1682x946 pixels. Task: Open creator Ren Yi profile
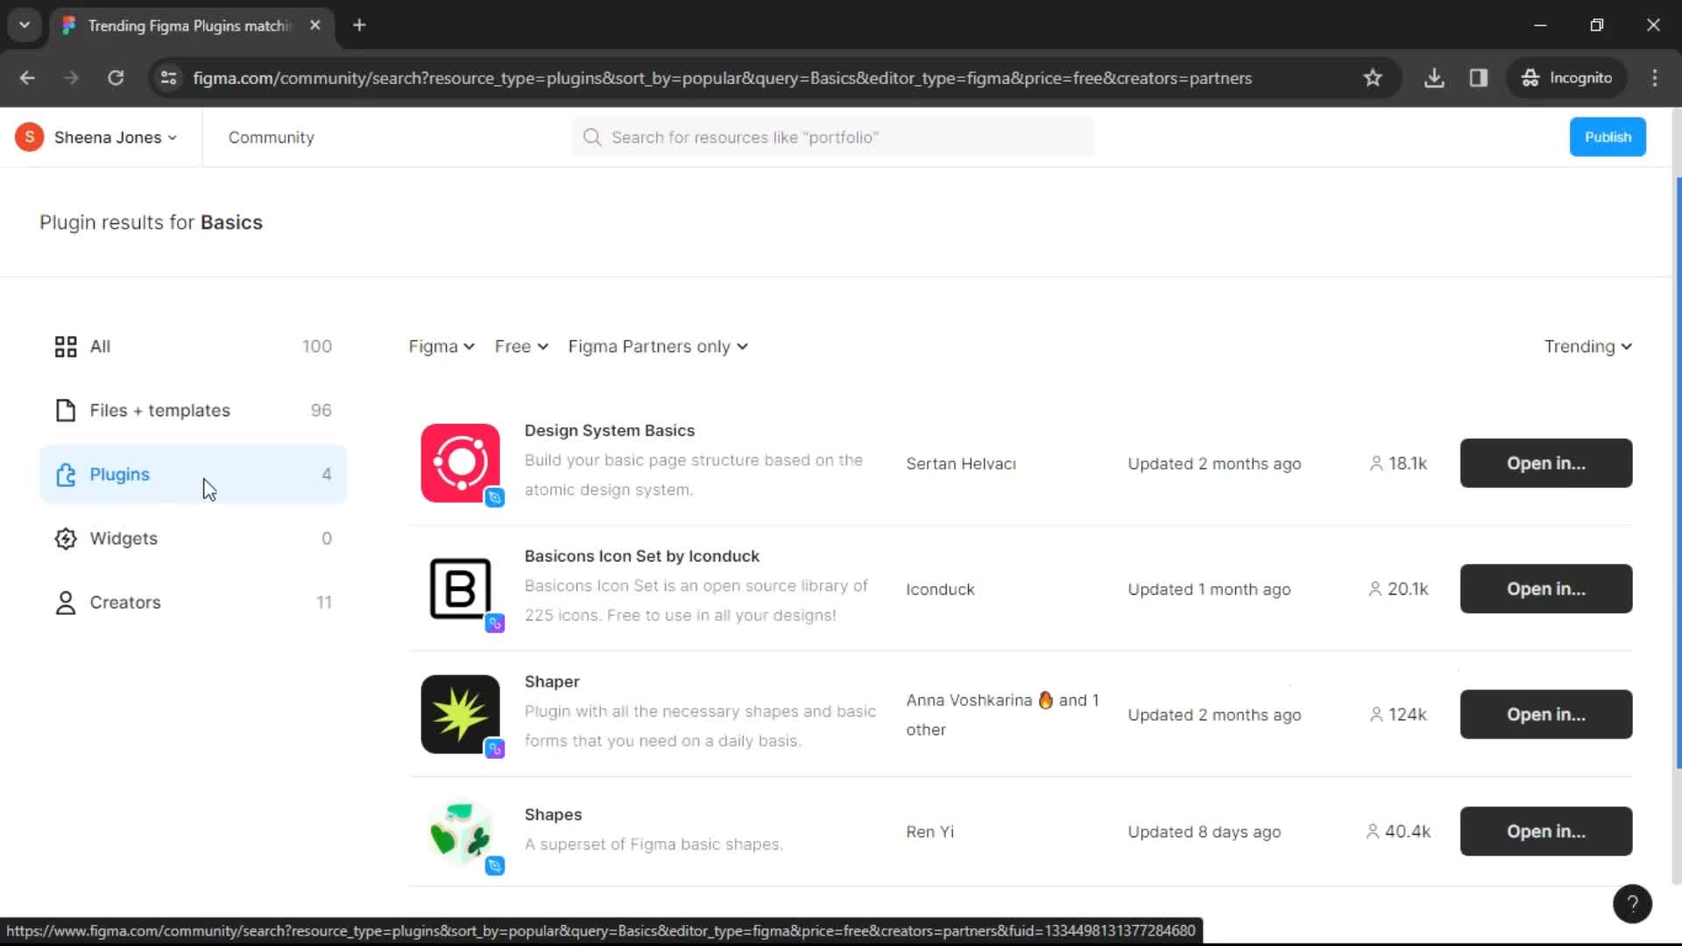pyautogui.click(x=929, y=832)
